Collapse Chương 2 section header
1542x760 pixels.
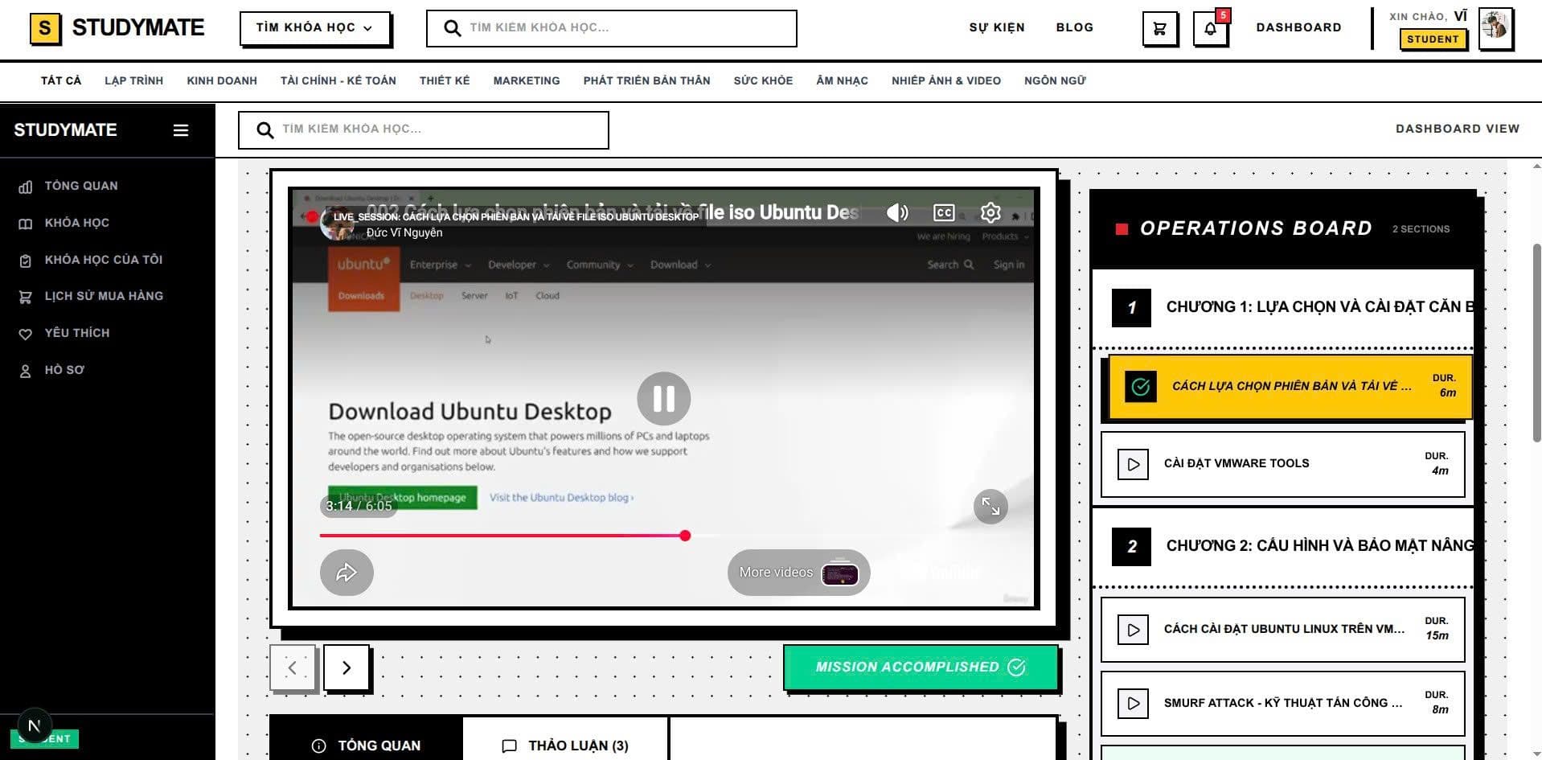pos(1283,546)
